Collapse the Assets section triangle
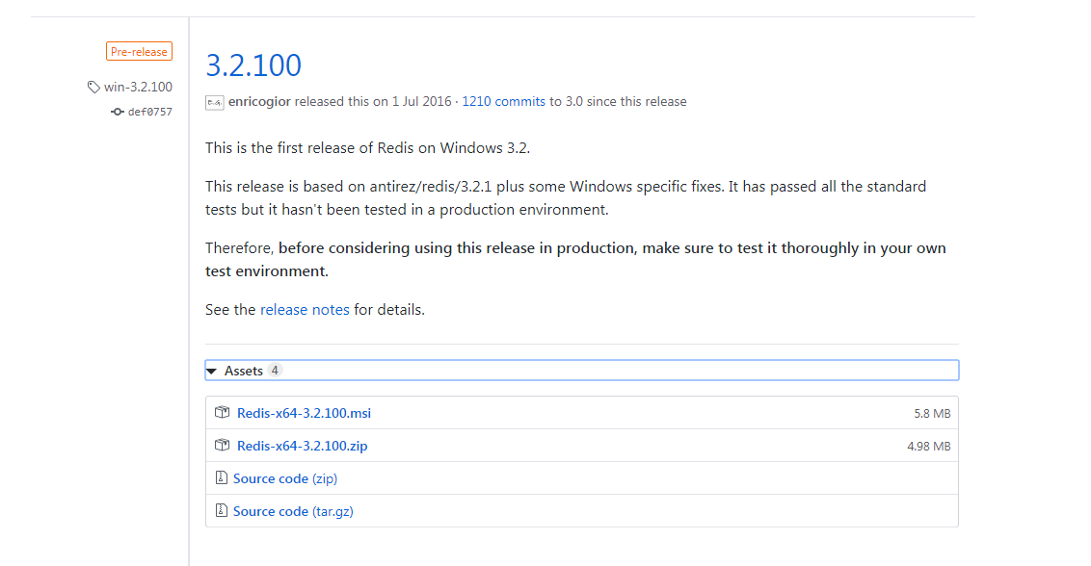The width and height of the screenshot is (1091, 566). point(211,372)
